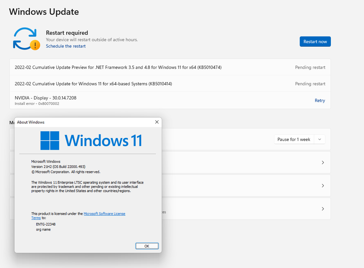Viewport: 364px width, 268px height.
Task: Select Pause for 1 week
Action: click(x=294, y=139)
